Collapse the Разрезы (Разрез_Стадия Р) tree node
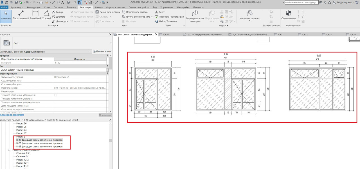This screenshot has height=169, width=360. click(9, 150)
